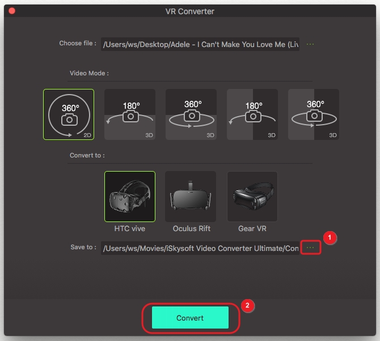Choose 180° 3D top-bottom video mode

point(130,114)
